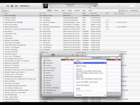Click the Finder window search field
This screenshot has width=140, height=105.
[x=102, y=55]
